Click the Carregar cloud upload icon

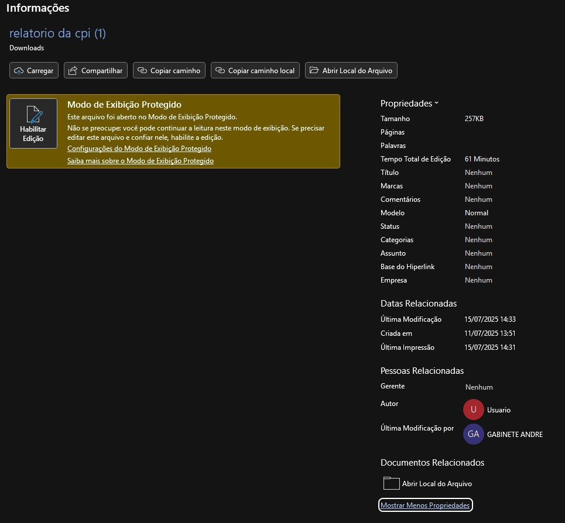pyautogui.click(x=19, y=71)
